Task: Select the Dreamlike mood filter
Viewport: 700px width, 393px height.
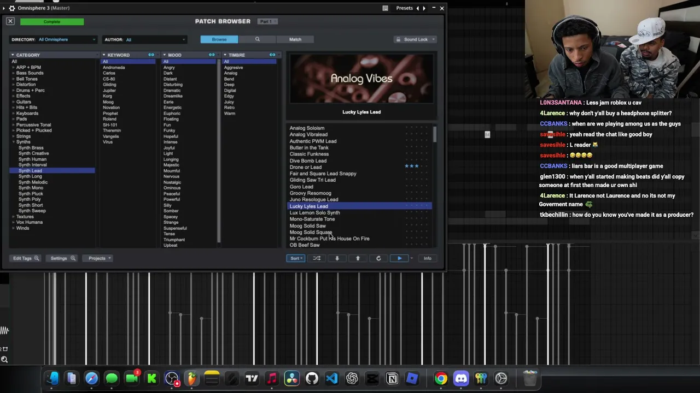Action: 173,96
